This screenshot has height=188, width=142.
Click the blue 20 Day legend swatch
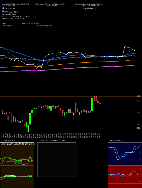[x=3, y=5]
